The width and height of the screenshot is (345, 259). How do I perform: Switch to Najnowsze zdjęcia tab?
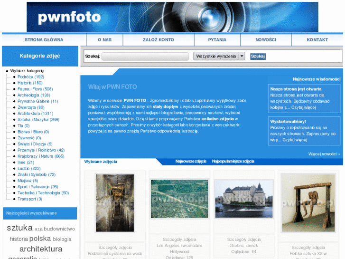tap(191, 162)
